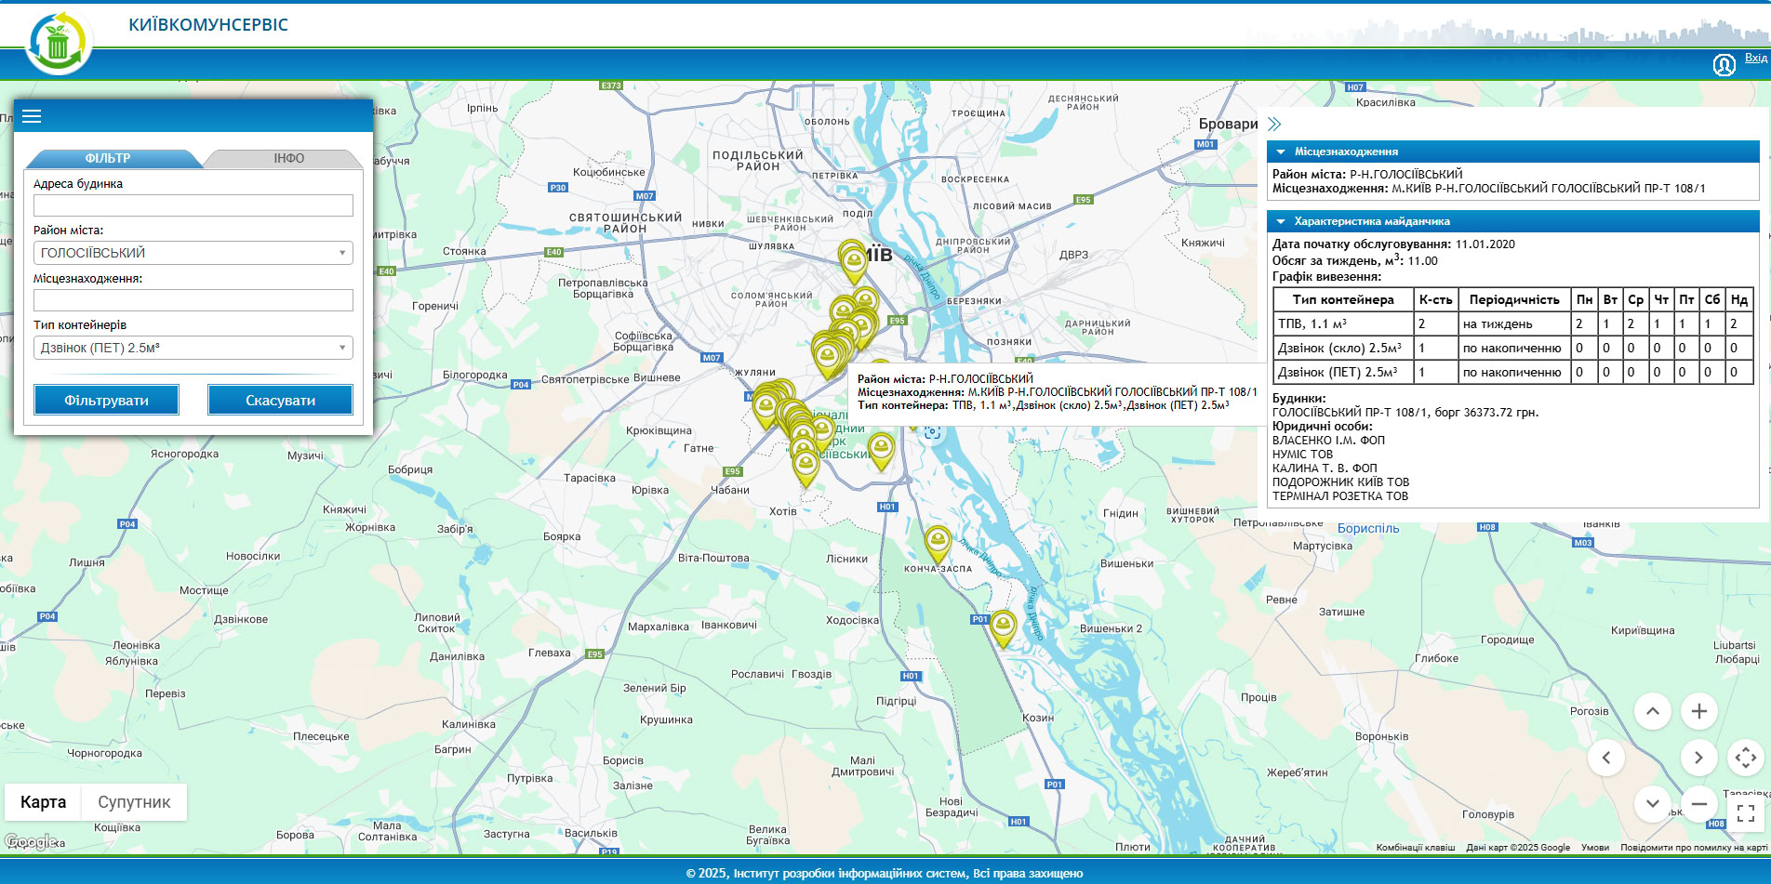Collapse the right info panel with double chevron

click(x=1274, y=124)
